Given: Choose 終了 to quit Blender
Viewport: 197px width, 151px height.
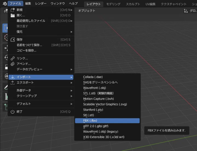Looking at the screenshot, I should click(41, 112).
